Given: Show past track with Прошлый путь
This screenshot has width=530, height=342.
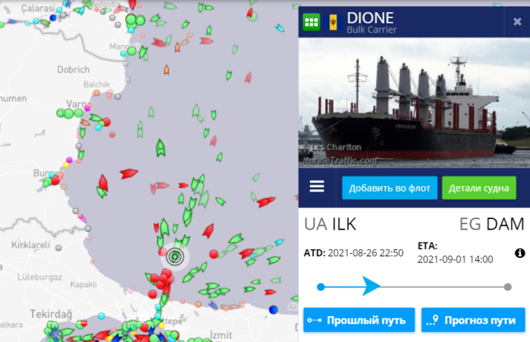Looking at the screenshot, I should click(x=359, y=320).
